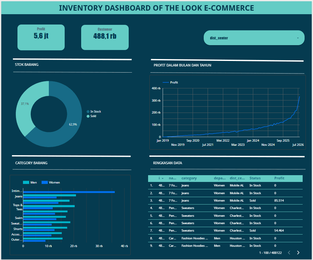Select the Customer scorecard
Viewport: 313px width, 260px height.
(x=105, y=37)
